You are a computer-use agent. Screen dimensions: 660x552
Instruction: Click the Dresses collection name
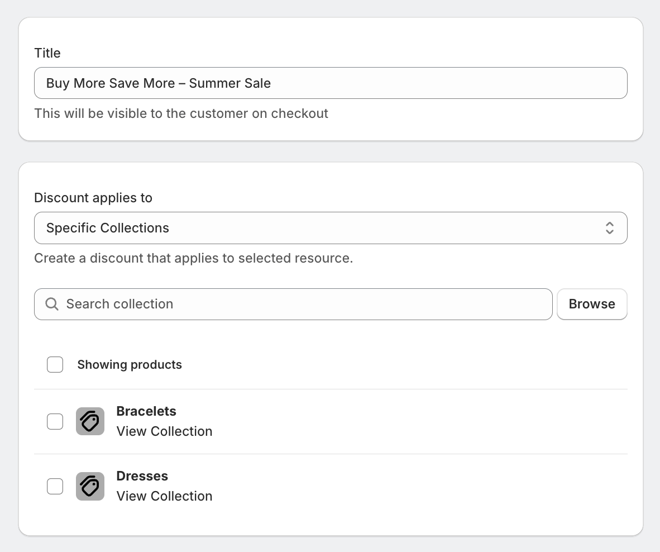(x=142, y=476)
